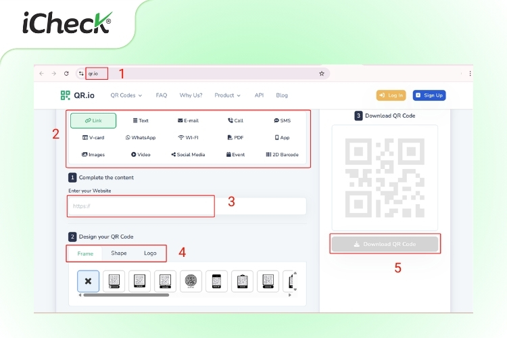This screenshot has width=507, height=338.
Task: Switch to the Logo tab
Action: point(150,254)
